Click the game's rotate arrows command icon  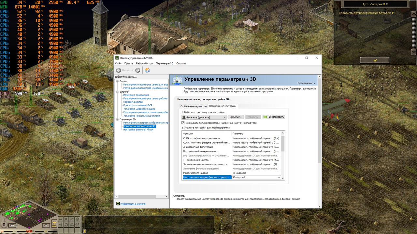66,225
